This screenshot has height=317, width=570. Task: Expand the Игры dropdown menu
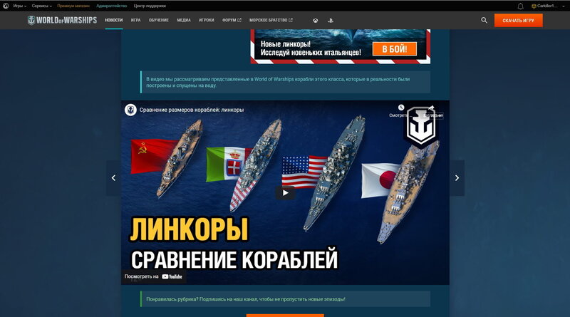click(x=20, y=6)
